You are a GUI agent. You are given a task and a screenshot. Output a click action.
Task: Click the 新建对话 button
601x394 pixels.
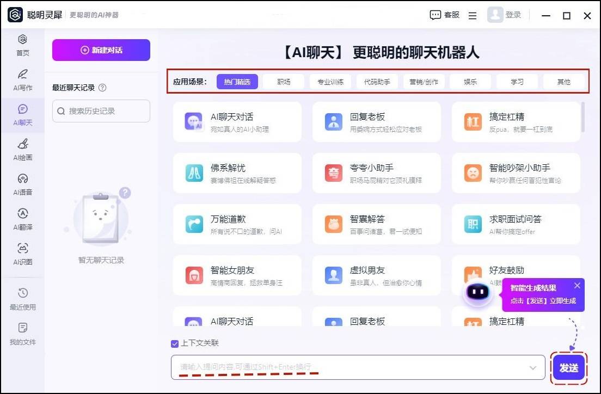101,50
